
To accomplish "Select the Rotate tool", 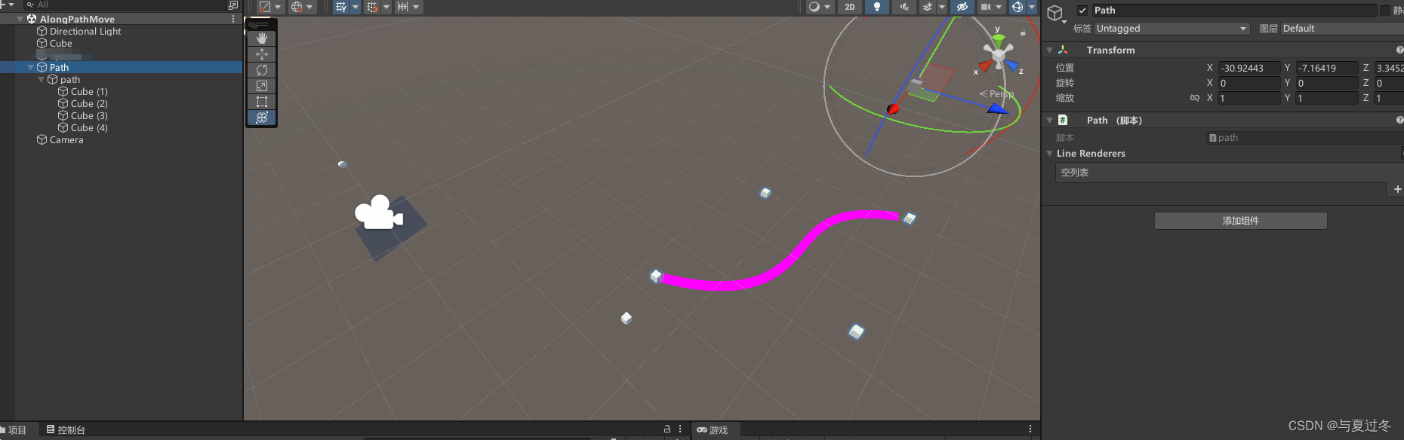I will [x=262, y=70].
